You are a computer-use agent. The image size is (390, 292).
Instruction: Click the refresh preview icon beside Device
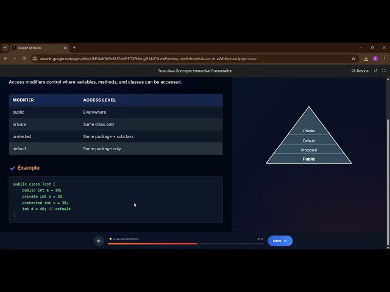pos(375,71)
